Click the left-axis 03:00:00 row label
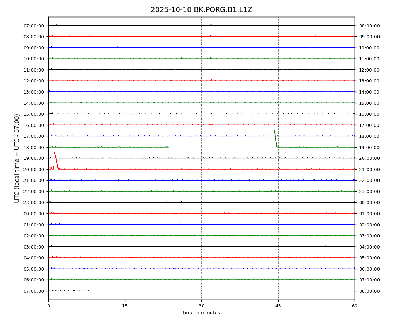The image size is (403, 333). coord(34,247)
